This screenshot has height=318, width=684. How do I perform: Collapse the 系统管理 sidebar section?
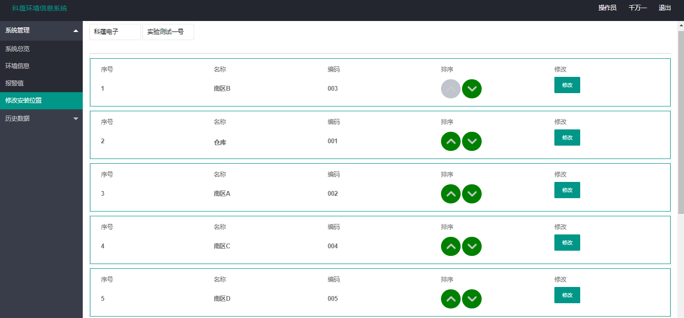pos(41,31)
